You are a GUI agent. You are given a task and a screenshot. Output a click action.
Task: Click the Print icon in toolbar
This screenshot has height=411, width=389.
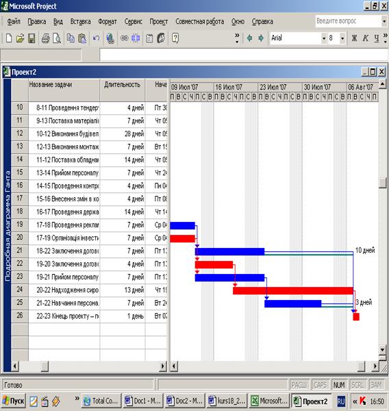[45, 38]
